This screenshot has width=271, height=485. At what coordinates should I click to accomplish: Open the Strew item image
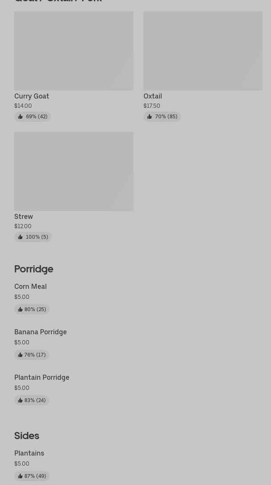tap(74, 171)
